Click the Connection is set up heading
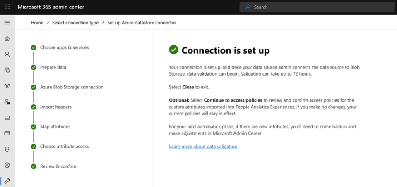The height and width of the screenshot is (187, 397). click(x=226, y=50)
